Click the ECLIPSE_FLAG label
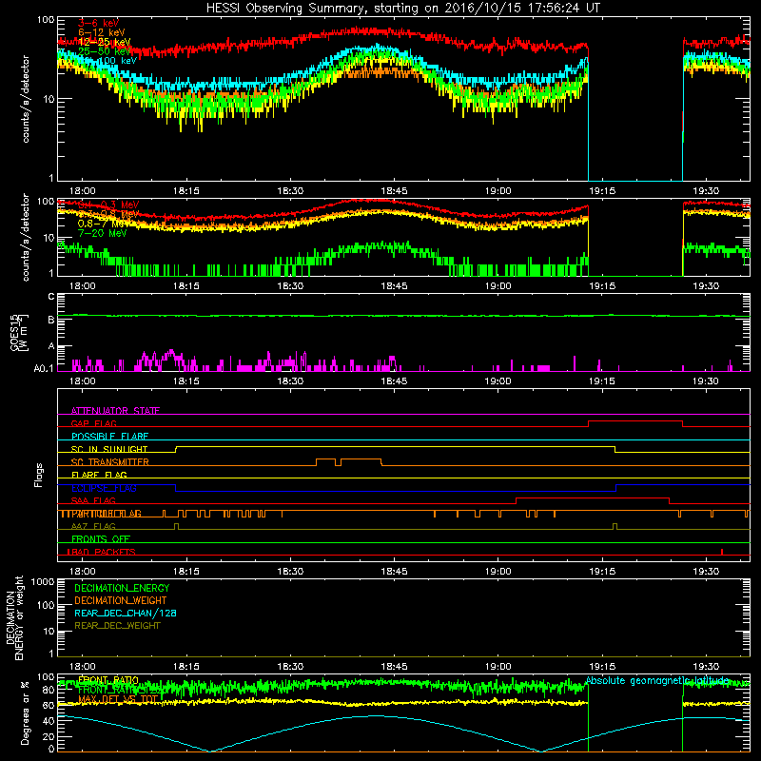 104,488
